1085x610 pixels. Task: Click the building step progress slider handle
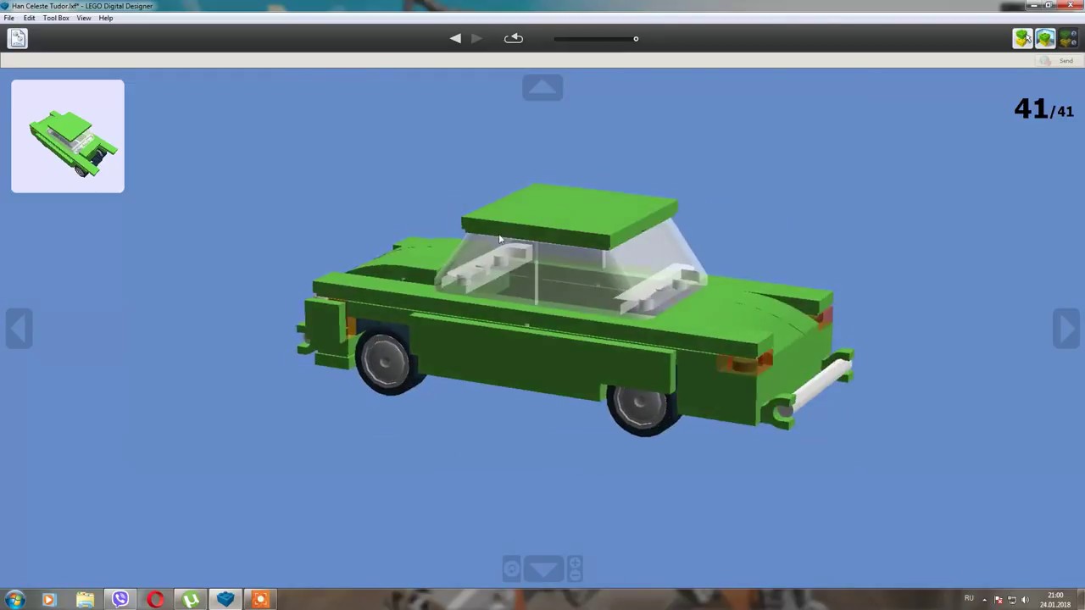tap(636, 38)
